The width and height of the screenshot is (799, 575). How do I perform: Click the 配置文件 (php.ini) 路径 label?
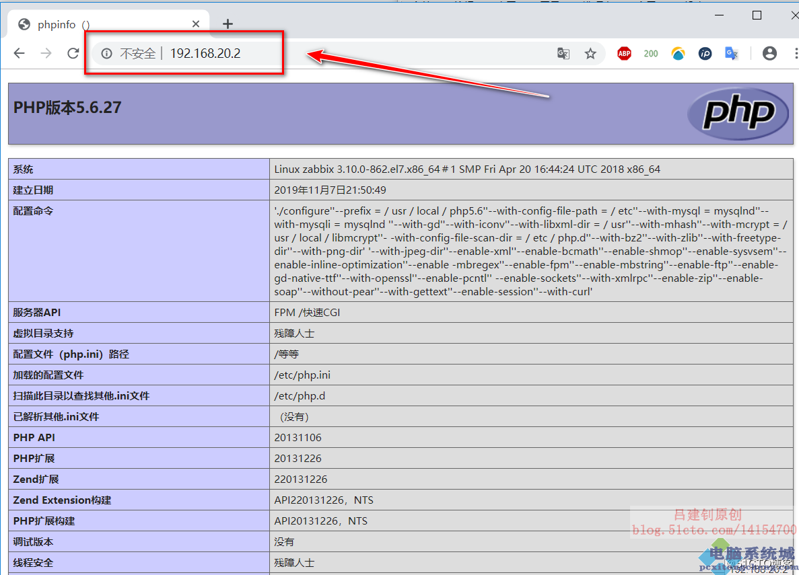click(71, 354)
